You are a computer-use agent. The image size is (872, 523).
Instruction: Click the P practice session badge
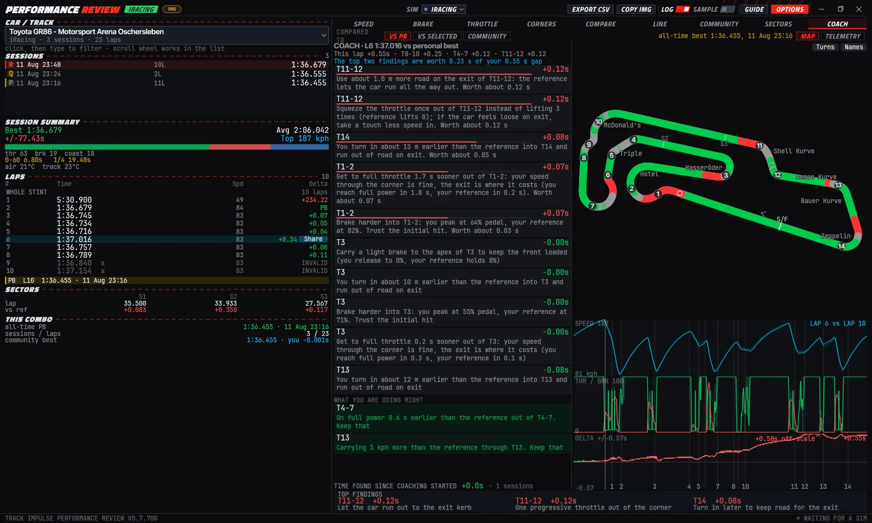[11, 83]
